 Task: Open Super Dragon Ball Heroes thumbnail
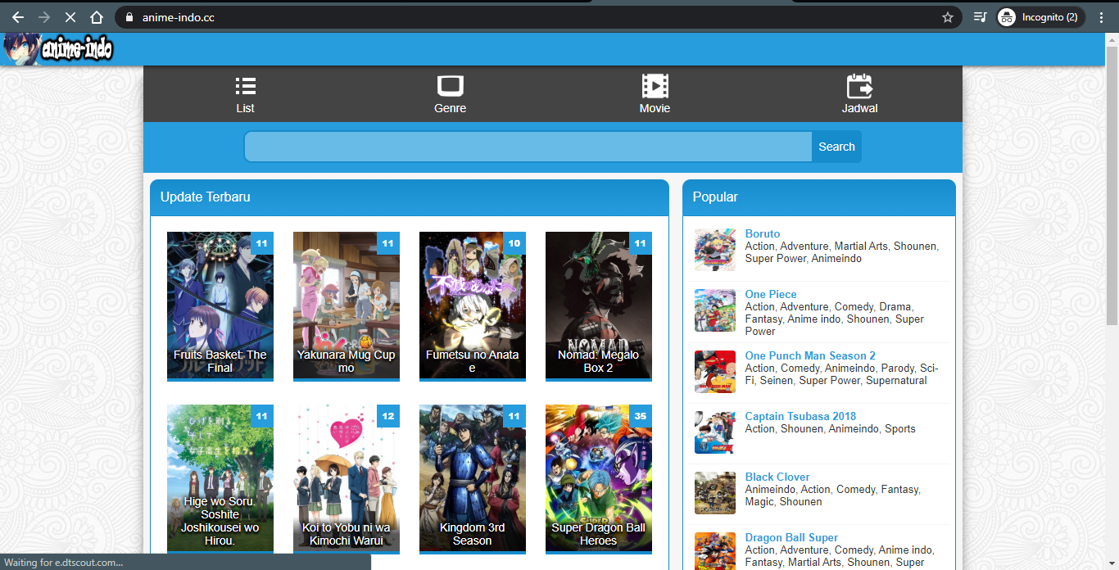coord(599,479)
